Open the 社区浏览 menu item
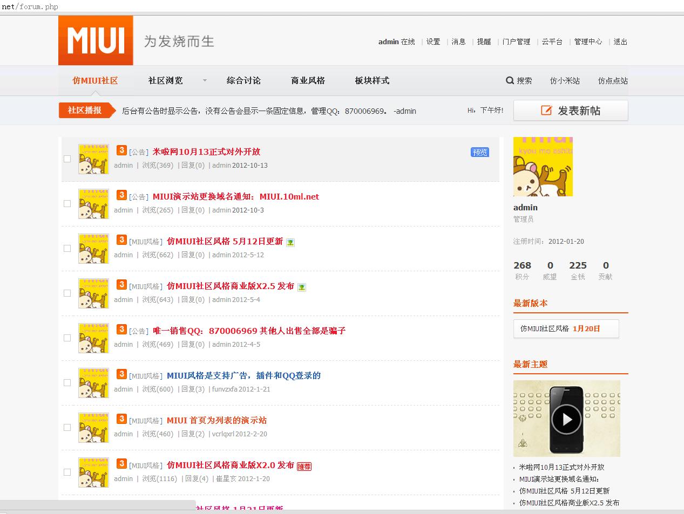The height and width of the screenshot is (514, 684). click(166, 80)
